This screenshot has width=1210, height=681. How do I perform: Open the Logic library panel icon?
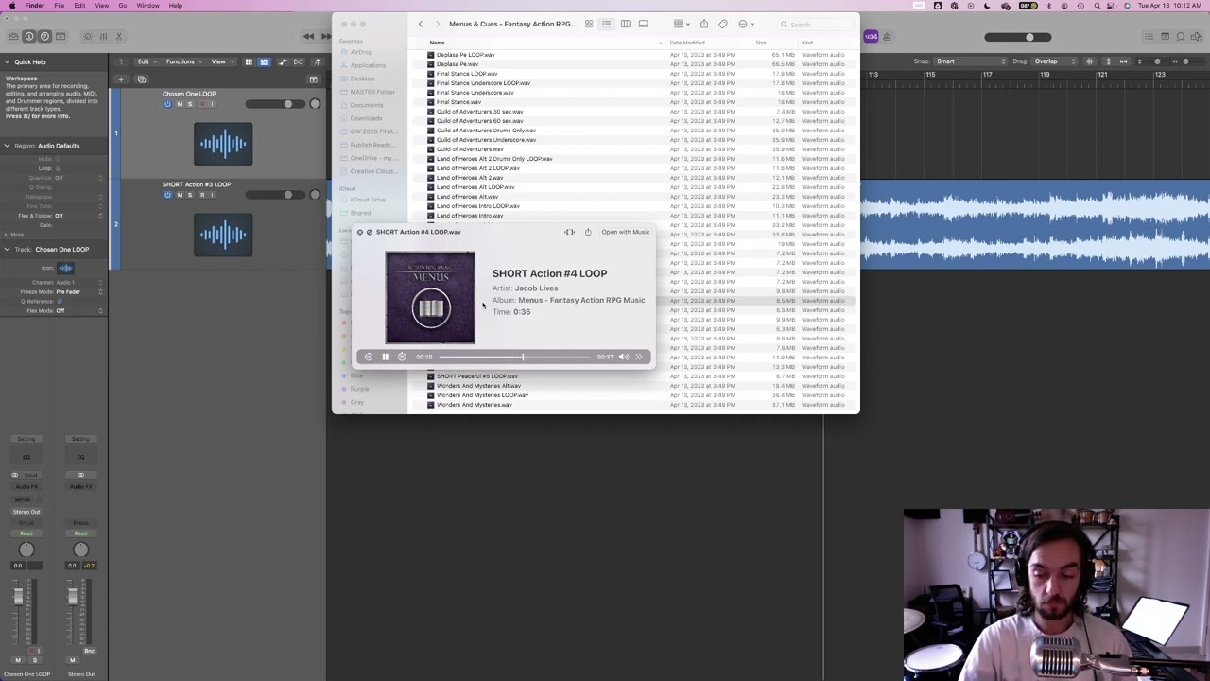click(x=13, y=37)
